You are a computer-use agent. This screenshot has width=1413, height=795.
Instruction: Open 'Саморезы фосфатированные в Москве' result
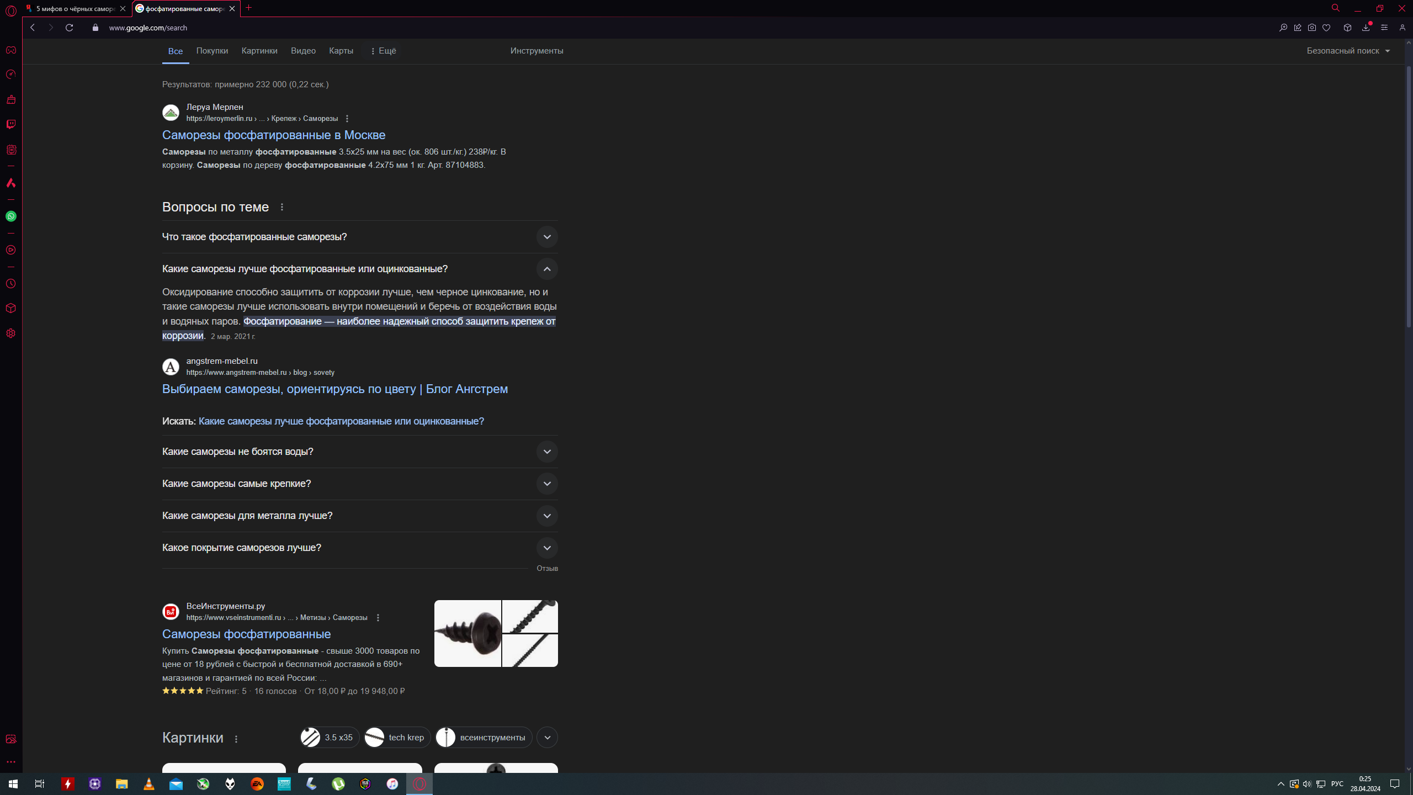coord(274,135)
